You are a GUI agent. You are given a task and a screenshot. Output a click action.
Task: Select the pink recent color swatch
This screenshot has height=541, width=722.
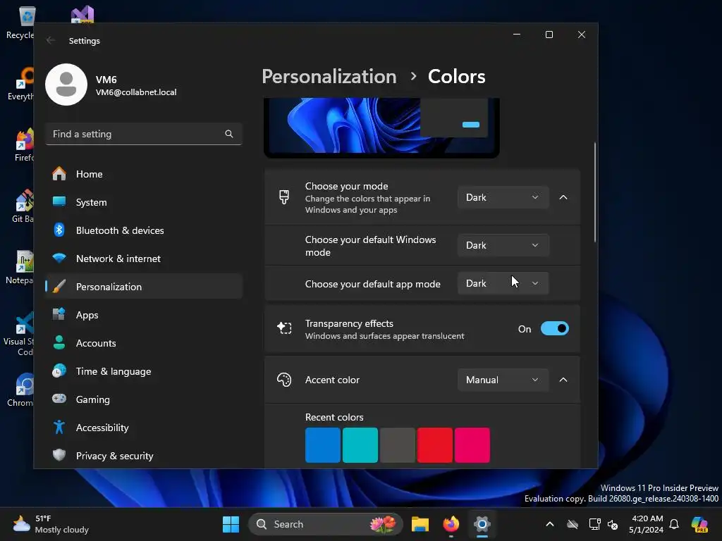click(472, 445)
